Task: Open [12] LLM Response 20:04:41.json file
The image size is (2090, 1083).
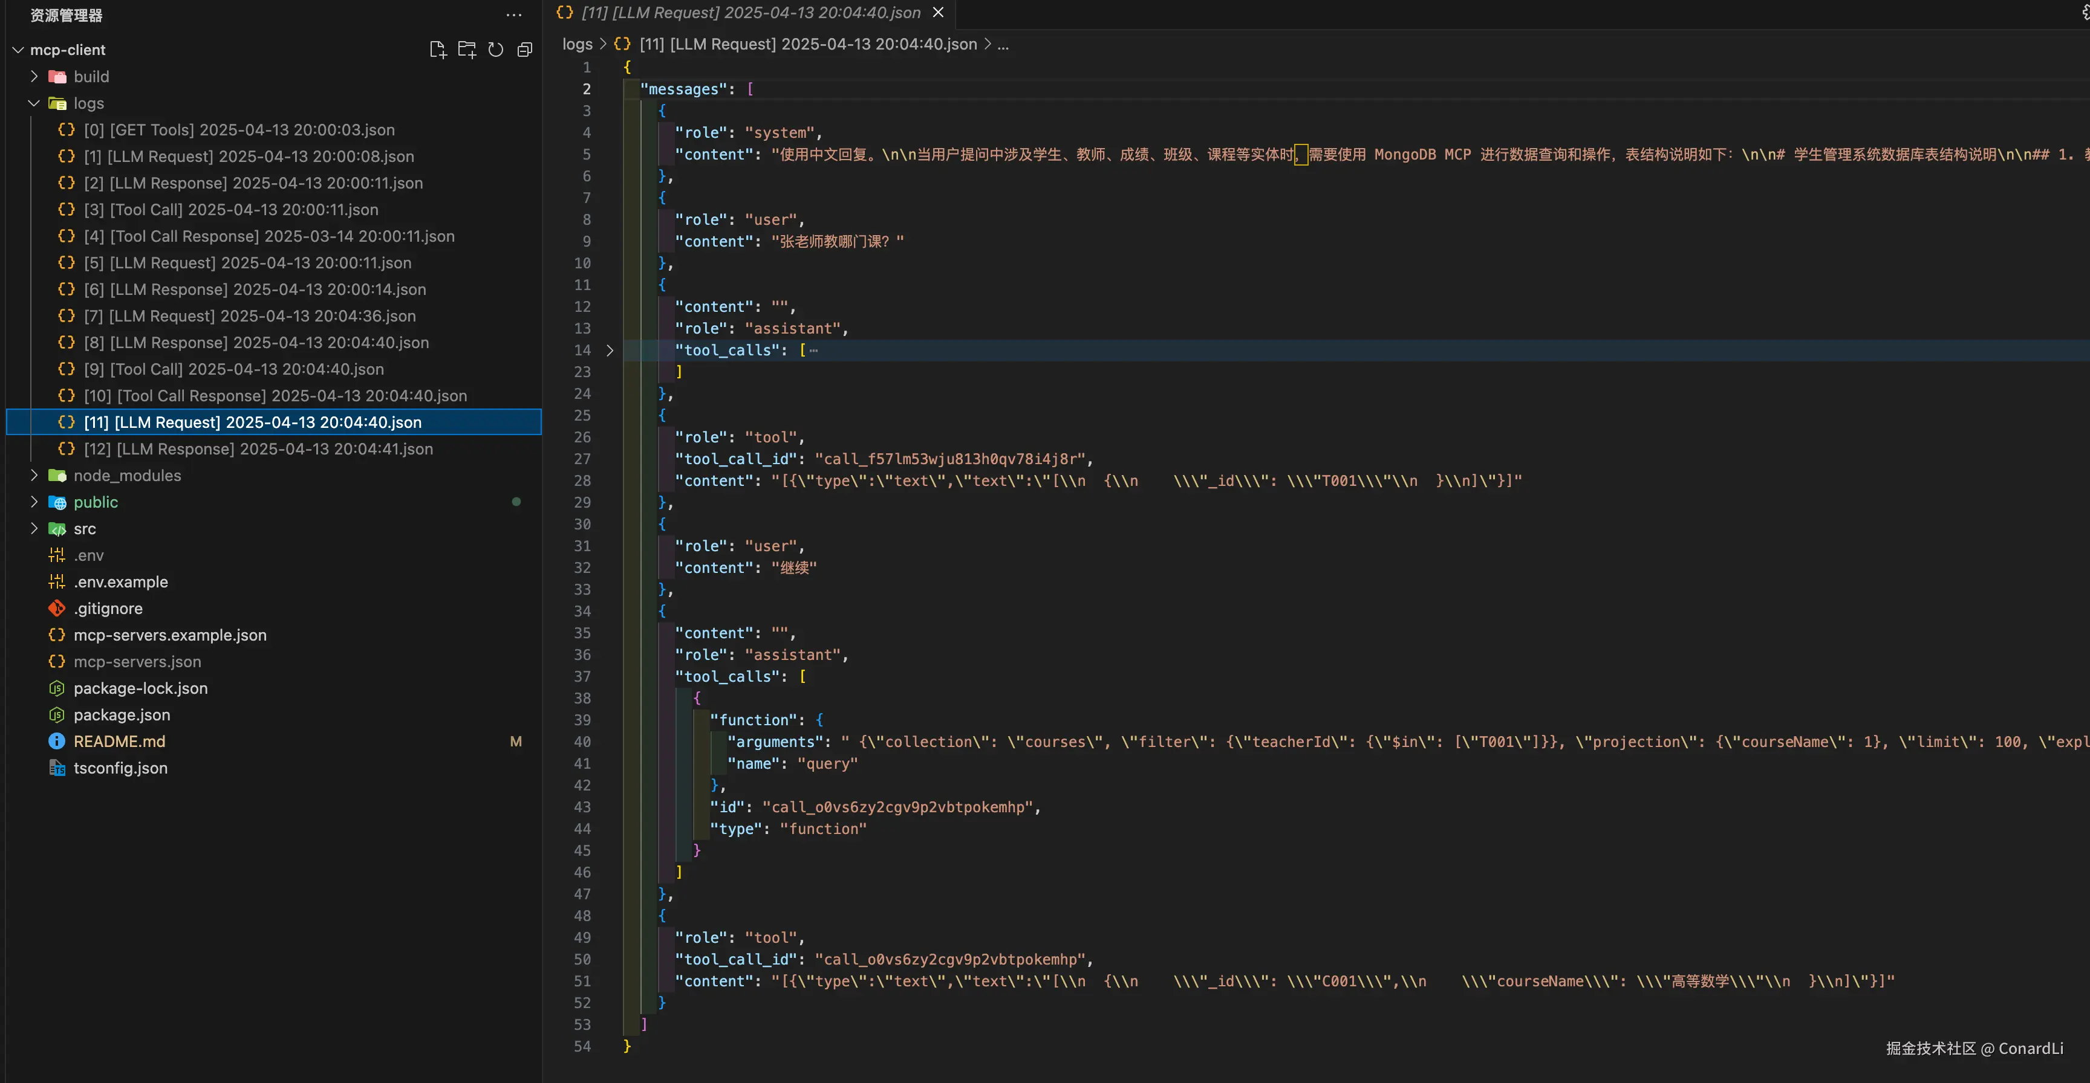Action: tap(258, 448)
